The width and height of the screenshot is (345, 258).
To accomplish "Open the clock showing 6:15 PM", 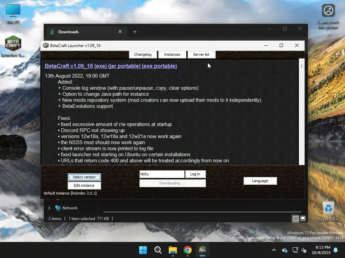I will [x=321, y=250].
